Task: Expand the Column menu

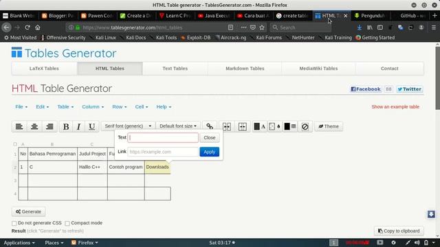Action: tap(93, 107)
